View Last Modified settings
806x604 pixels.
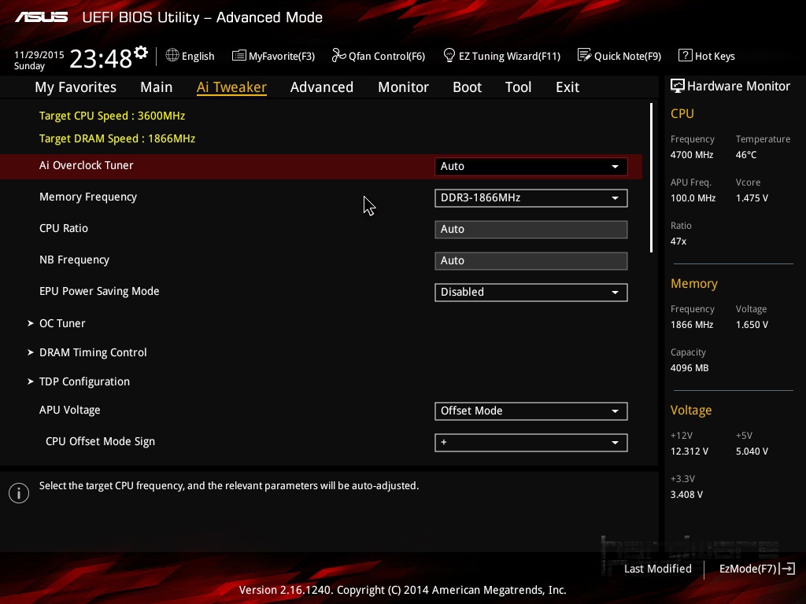pos(658,569)
